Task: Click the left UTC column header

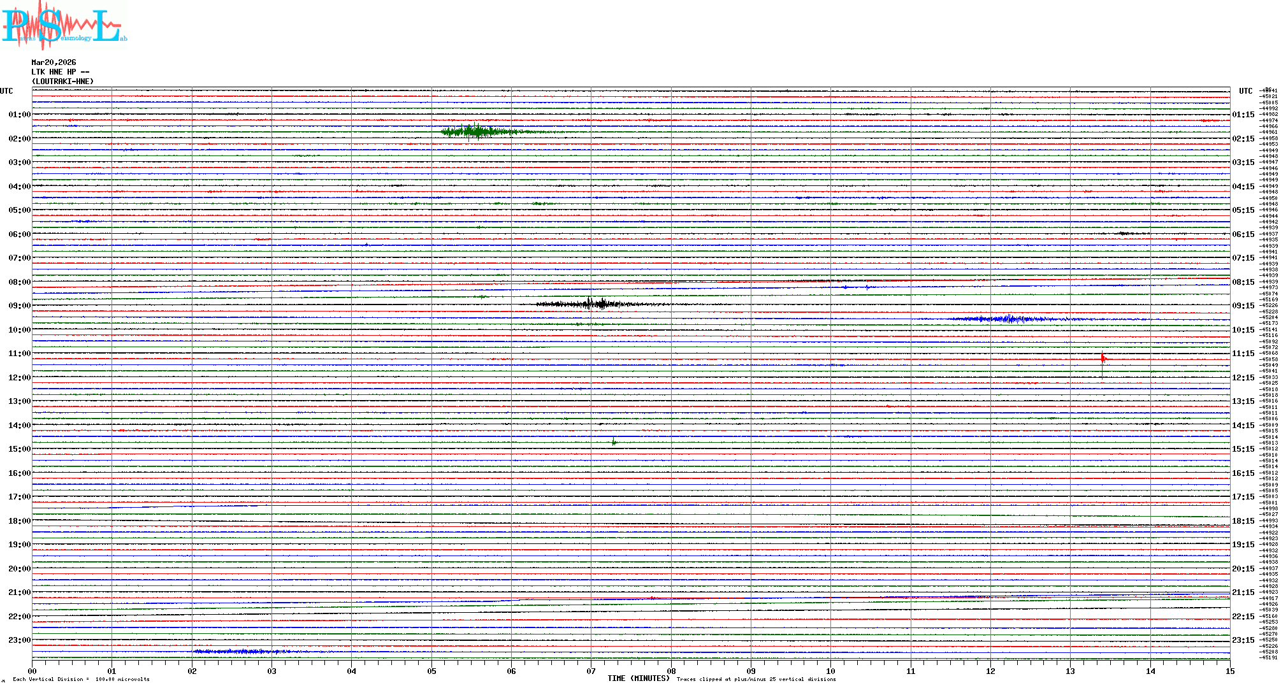Action: [x=6, y=91]
